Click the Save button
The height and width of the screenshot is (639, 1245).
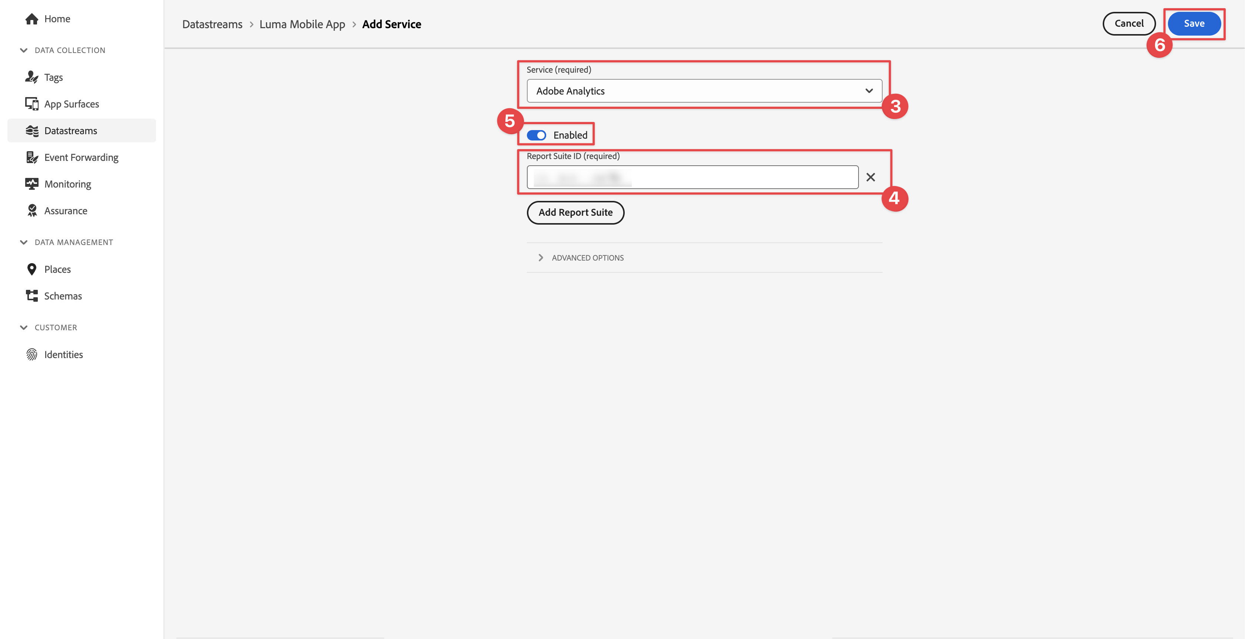click(x=1193, y=24)
